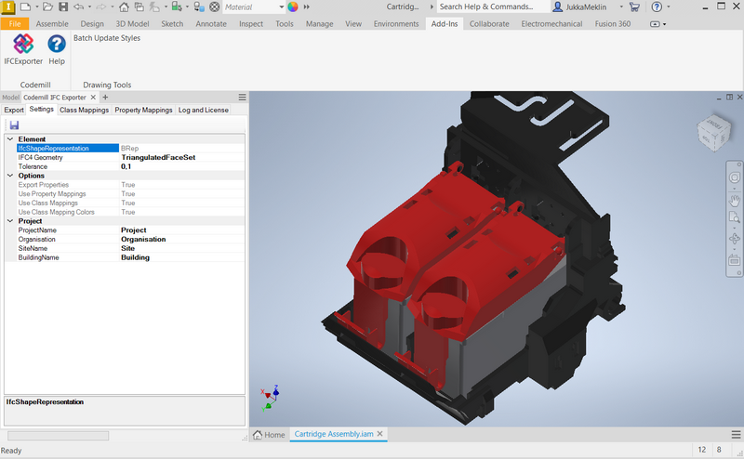
Task: Click the Home icon in quick access toolbar
Action: 124,7
